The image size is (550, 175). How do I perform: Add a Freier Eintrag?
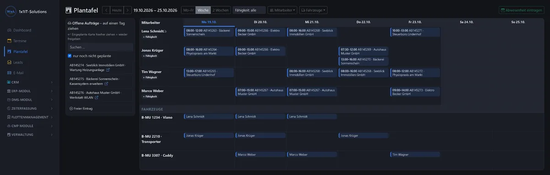[x=81, y=108]
